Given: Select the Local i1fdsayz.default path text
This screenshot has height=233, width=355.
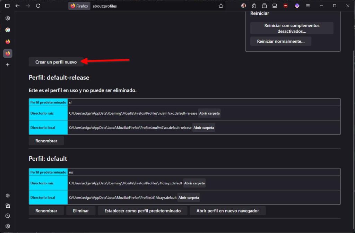Looking at the screenshot, I should (x=122, y=198).
